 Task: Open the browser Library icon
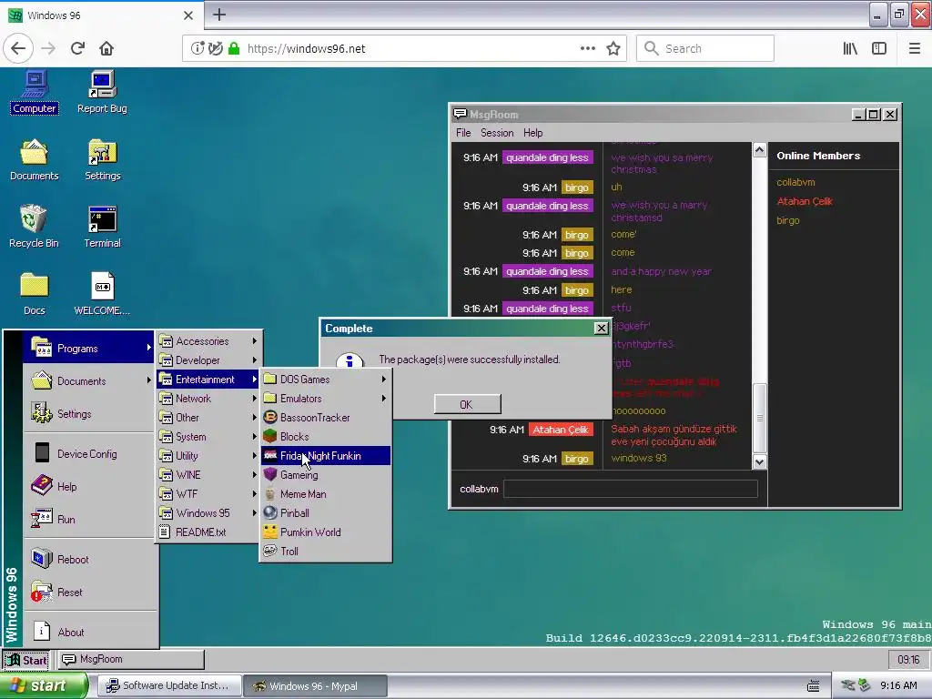tap(850, 48)
